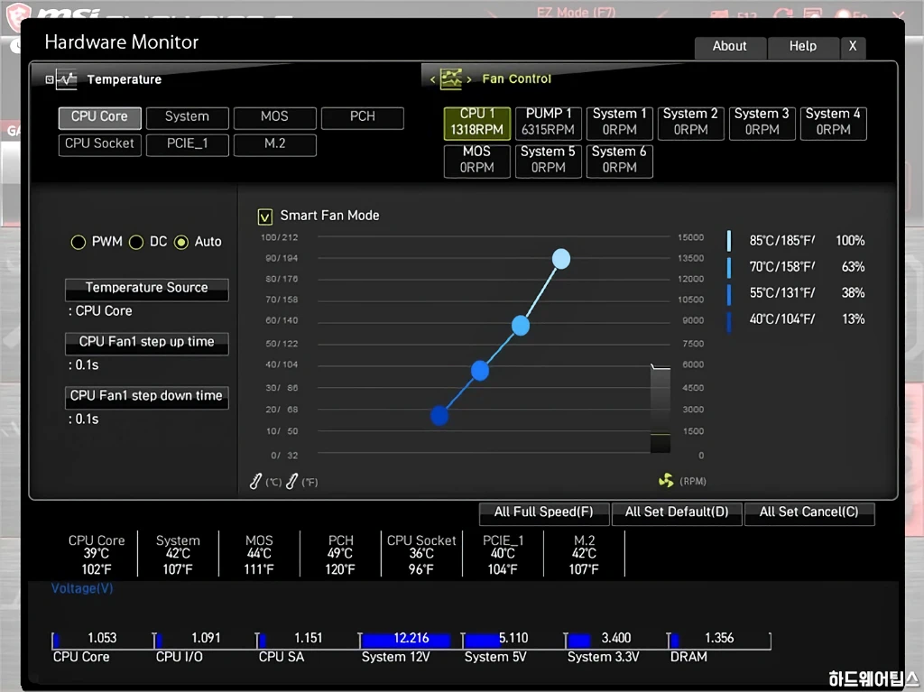Click the 85°C fan curve point
The height and width of the screenshot is (692, 924).
click(x=561, y=259)
